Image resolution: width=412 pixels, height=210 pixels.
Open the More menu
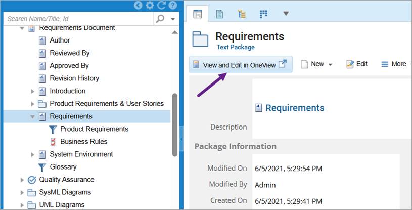[394, 64]
